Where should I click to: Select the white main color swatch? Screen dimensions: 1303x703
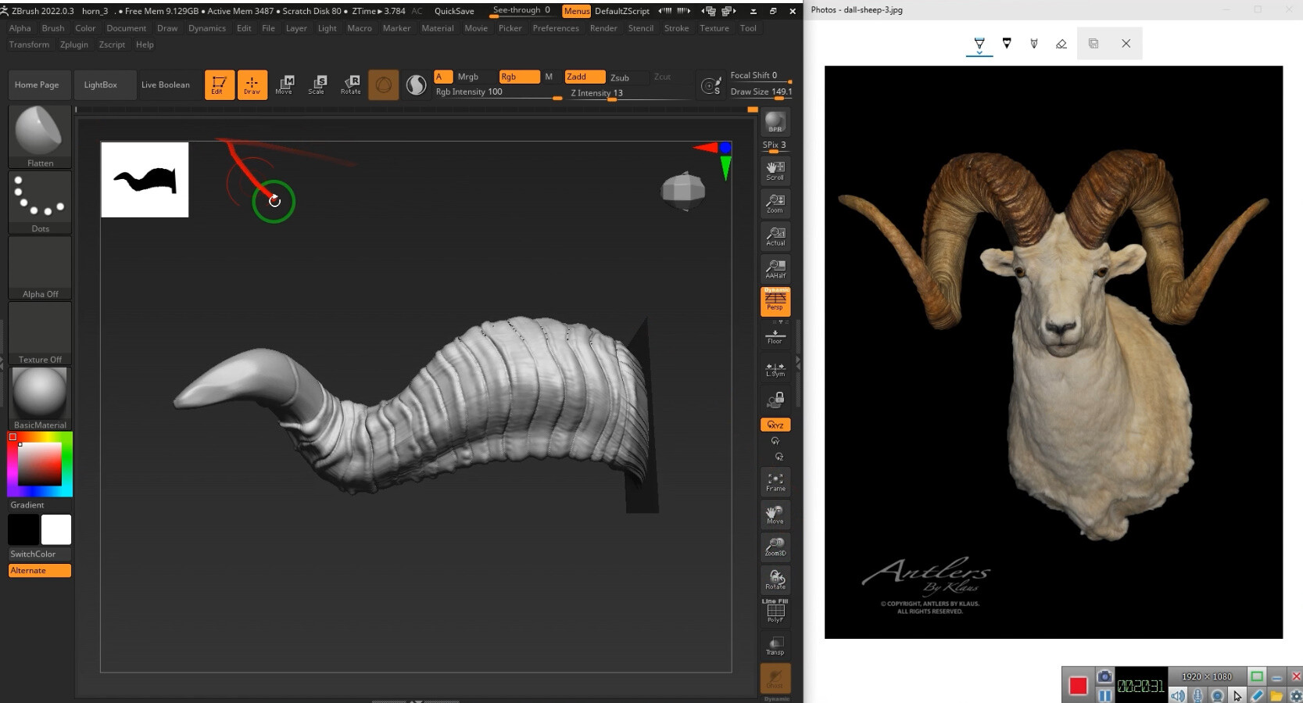coord(56,529)
